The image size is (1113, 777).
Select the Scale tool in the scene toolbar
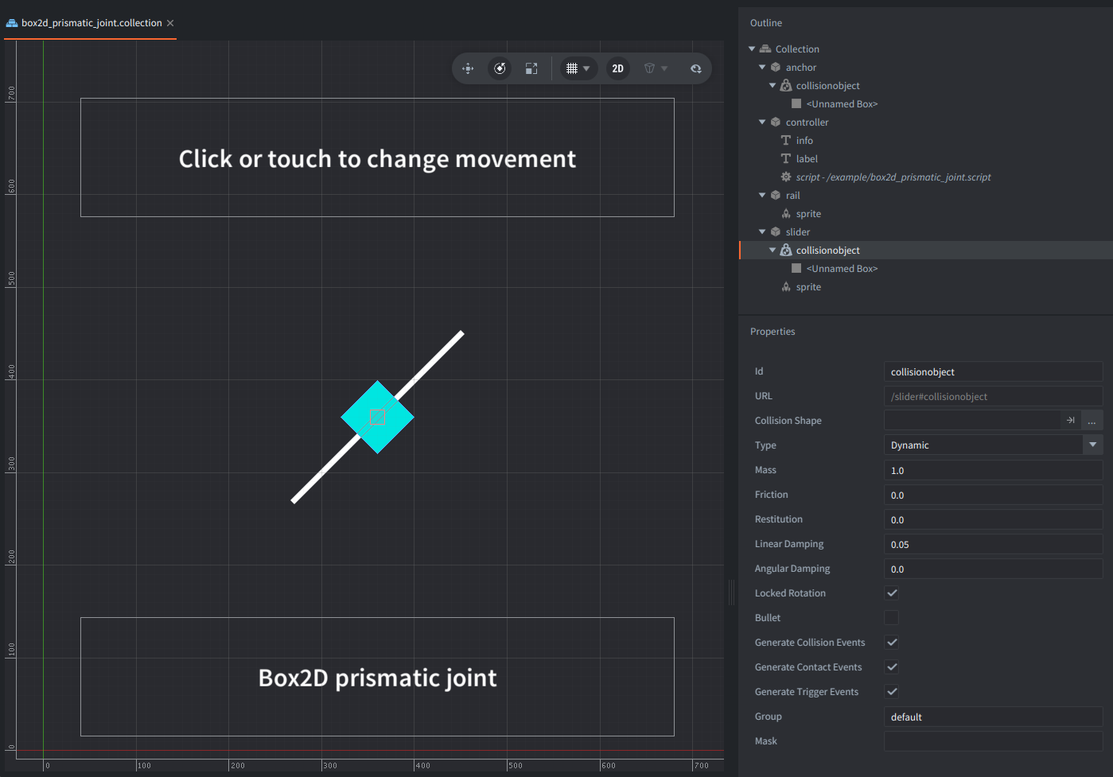531,68
